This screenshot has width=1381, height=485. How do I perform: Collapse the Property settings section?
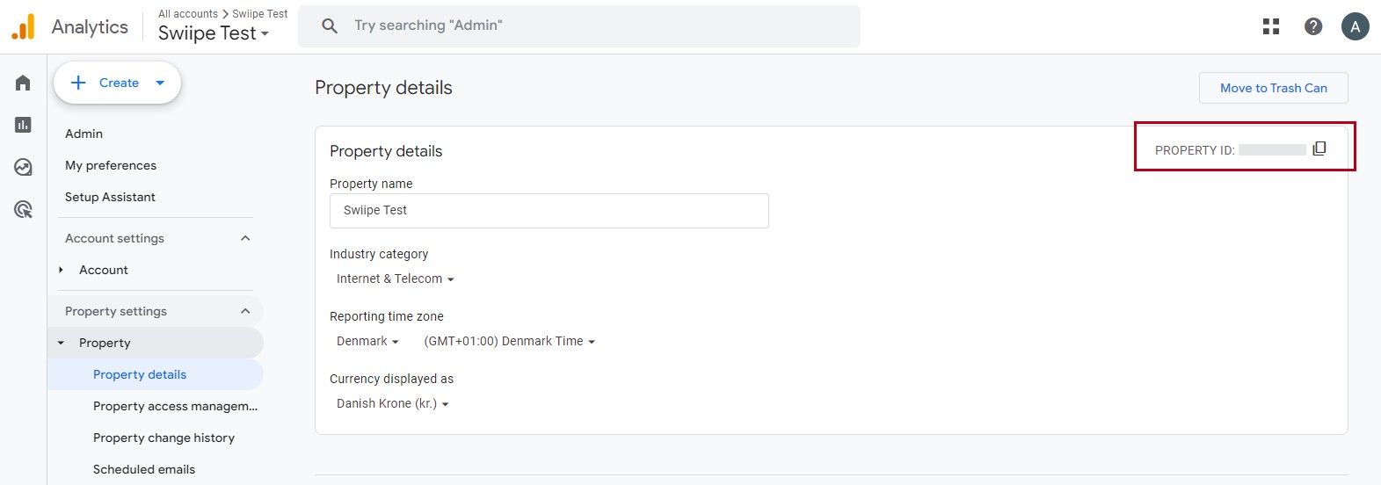coord(245,311)
